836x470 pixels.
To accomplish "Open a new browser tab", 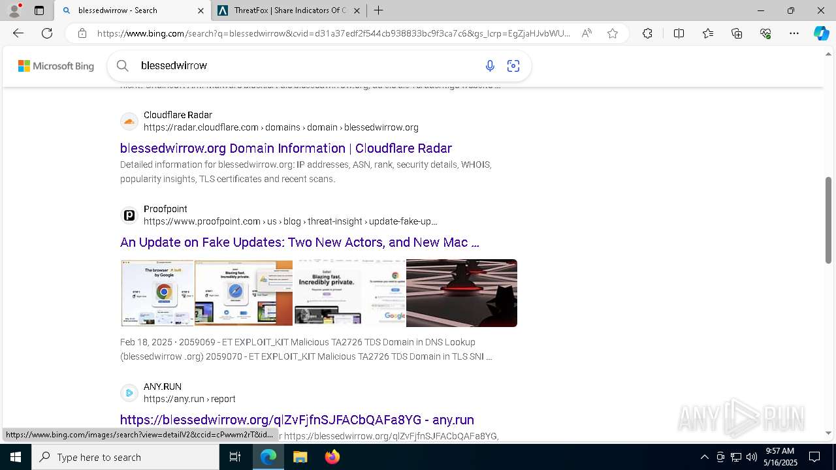I will [378, 10].
